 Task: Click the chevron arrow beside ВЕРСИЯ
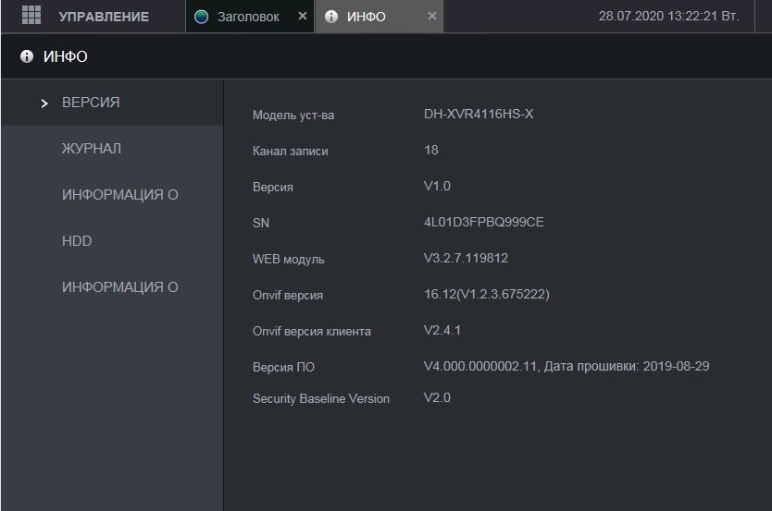(x=44, y=103)
